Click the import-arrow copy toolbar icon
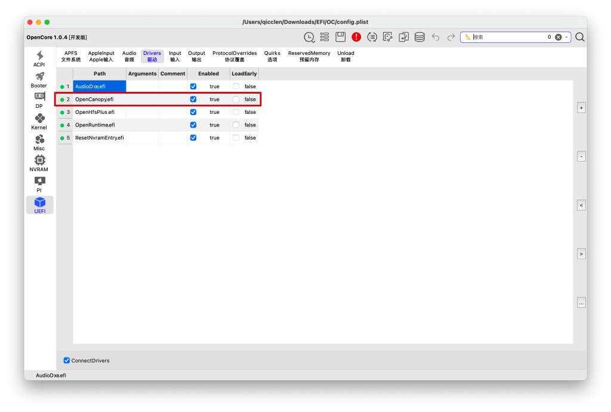Image resolution: width=611 pixels, height=412 pixels. tap(404, 37)
